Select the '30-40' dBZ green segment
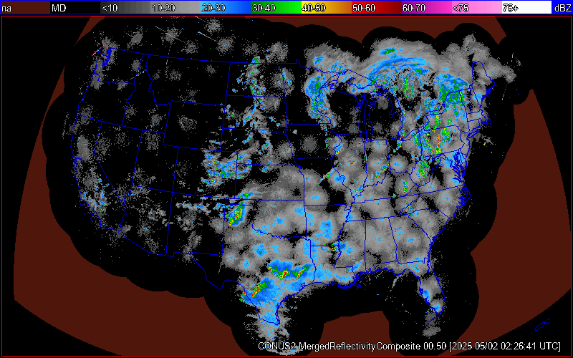This screenshot has width=573, height=358. pos(276,7)
